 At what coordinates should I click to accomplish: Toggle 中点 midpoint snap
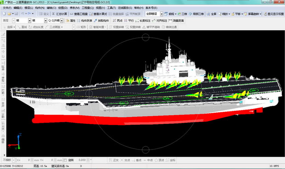(x=148, y=160)
